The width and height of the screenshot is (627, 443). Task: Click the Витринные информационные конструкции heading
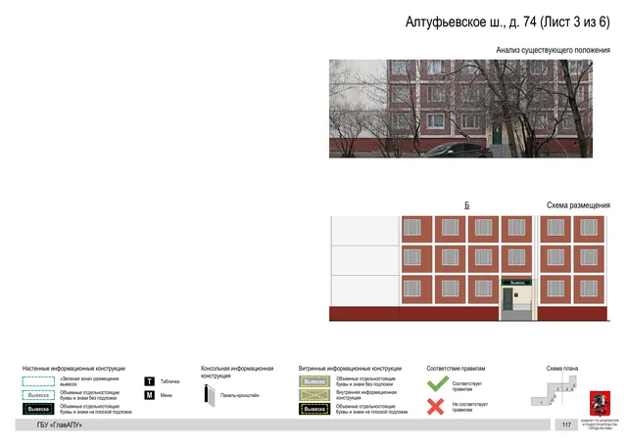(350, 369)
